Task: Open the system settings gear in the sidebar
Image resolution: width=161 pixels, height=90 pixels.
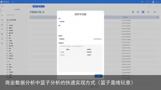Action: click(x=2, y=43)
